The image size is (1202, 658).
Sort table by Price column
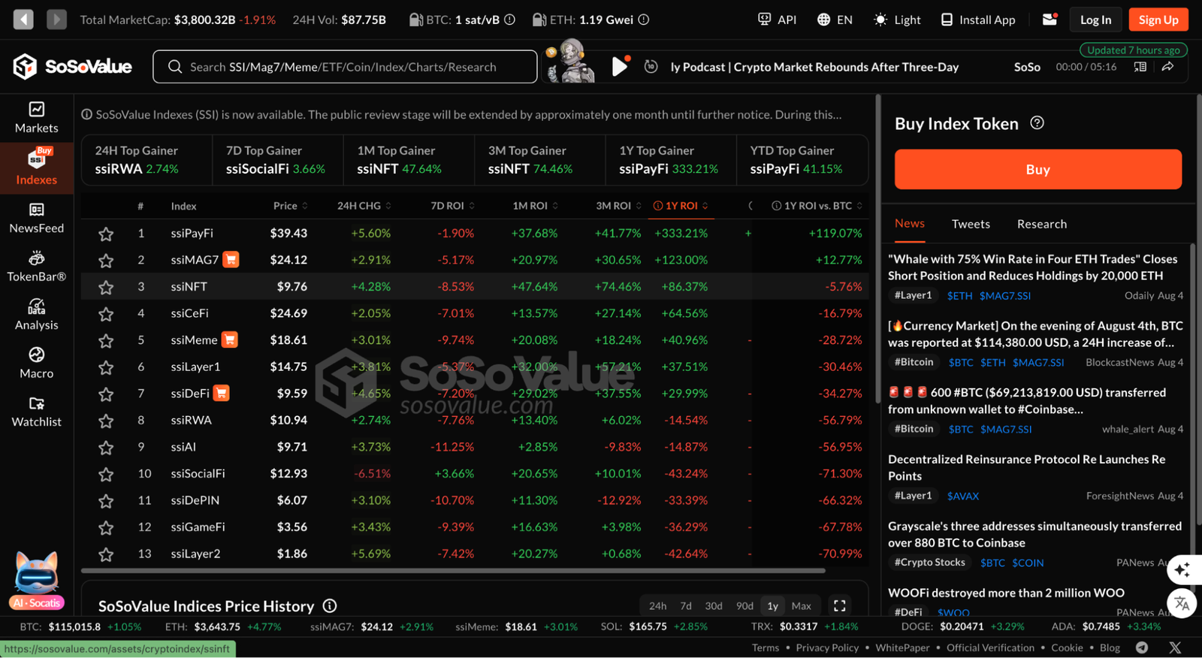click(x=290, y=206)
